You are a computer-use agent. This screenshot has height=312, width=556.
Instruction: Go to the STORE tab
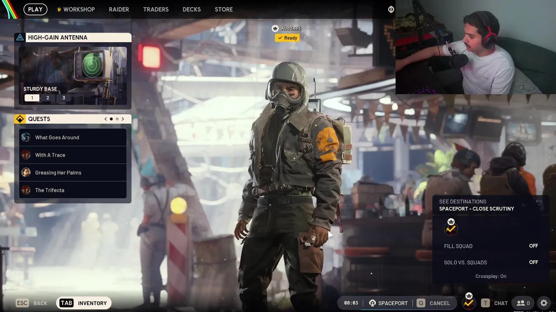click(x=224, y=9)
